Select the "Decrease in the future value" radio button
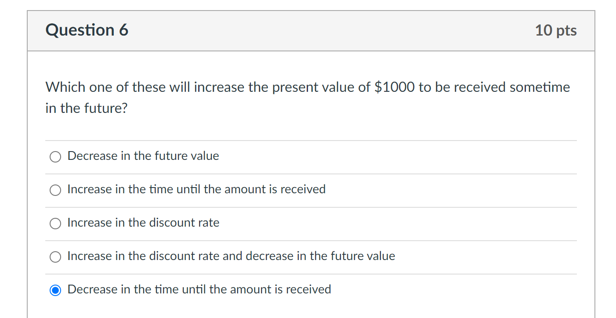 point(55,157)
